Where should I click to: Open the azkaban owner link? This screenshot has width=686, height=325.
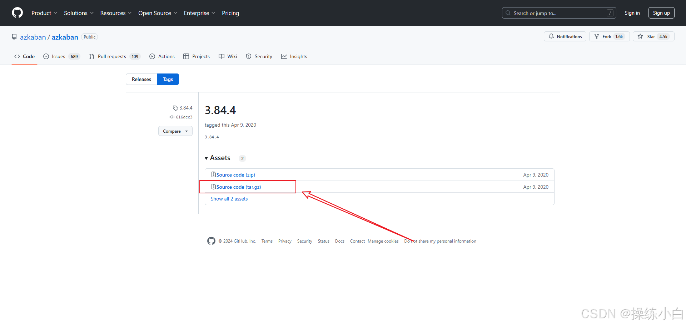(x=33, y=37)
